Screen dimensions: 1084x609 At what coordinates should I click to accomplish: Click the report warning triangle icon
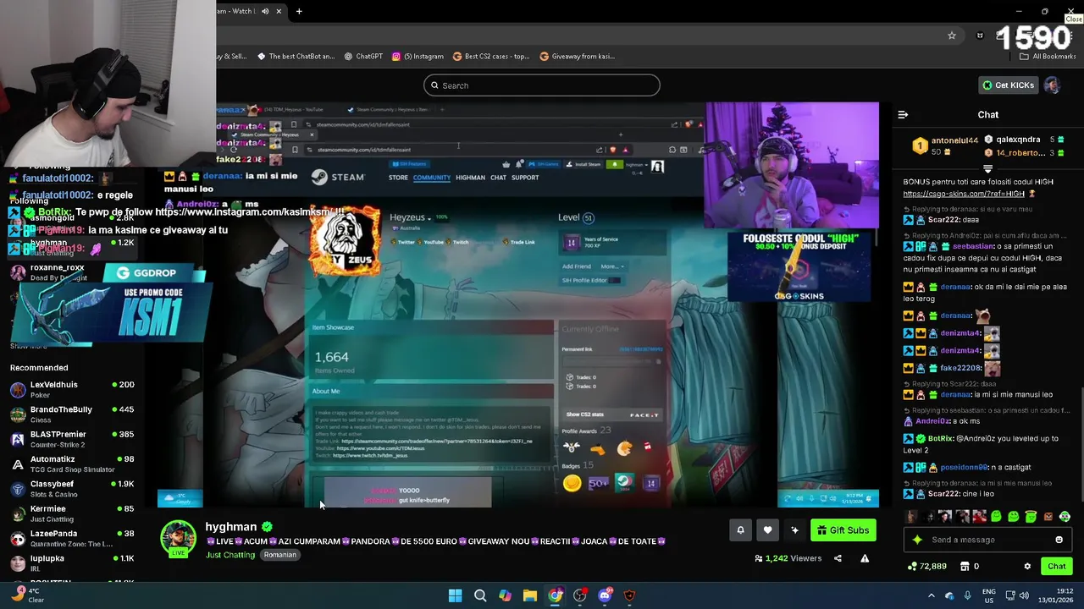pyautogui.click(x=865, y=558)
